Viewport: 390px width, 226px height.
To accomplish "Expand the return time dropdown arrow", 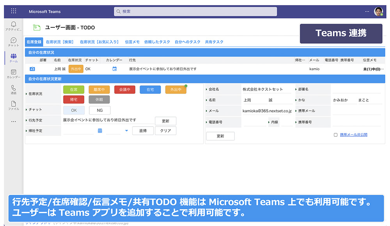I will click(126, 131).
